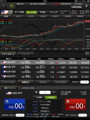Tap the back arrow in the header
The image size is (90, 120).
tap(3, 6)
